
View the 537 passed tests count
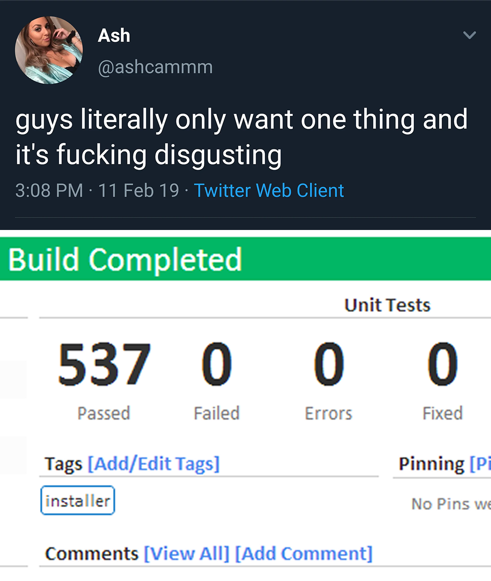click(104, 365)
